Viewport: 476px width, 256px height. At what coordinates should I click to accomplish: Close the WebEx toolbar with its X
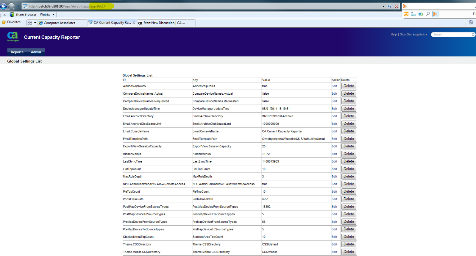[x=4, y=15]
